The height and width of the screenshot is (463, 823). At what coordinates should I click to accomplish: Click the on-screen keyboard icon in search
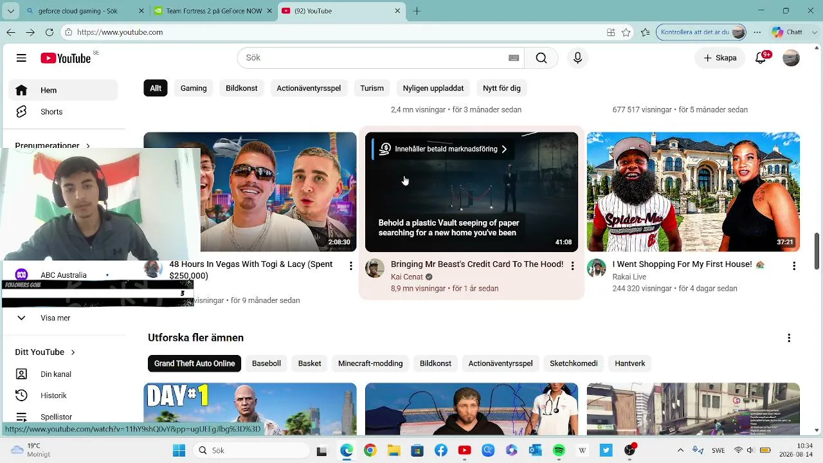pyautogui.click(x=514, y=58)
